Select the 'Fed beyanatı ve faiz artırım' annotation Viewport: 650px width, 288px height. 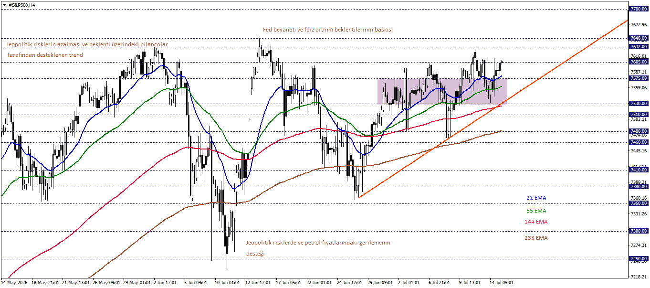click(x=327, y=30)
